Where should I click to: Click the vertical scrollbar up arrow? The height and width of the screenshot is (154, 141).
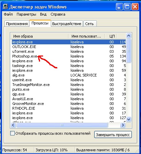[x=129, y=36]
